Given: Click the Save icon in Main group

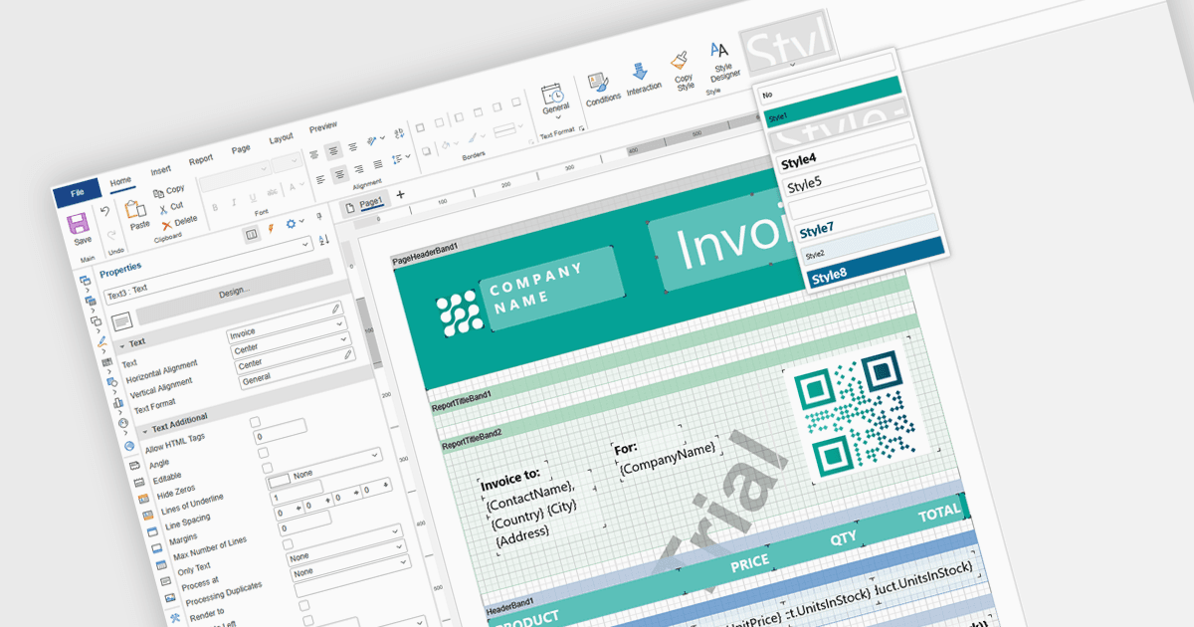Looking at the screenshot, I should [x=81, y=223].
